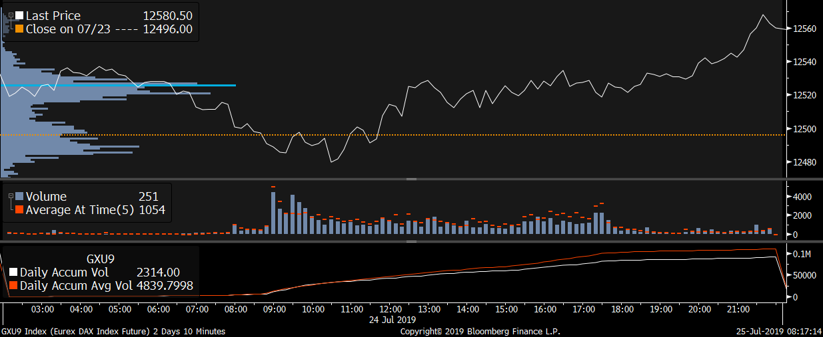This screenshot has height=337, width=823.
Task: Click the 15:00 time axis label
Action: 506,309
